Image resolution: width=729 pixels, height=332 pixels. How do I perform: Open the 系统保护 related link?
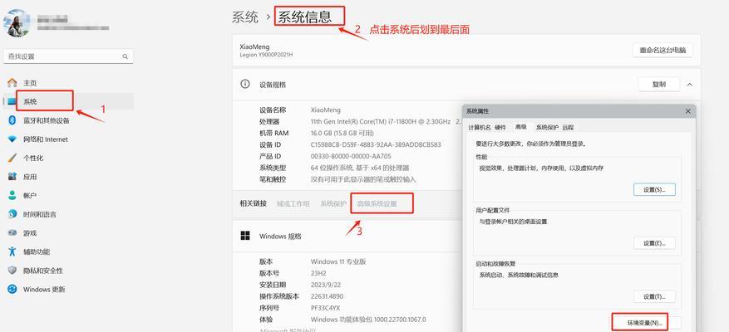tap(333, 203)
